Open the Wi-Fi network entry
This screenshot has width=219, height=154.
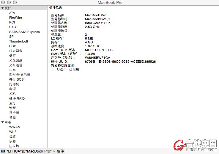click(x=13, y=132)
